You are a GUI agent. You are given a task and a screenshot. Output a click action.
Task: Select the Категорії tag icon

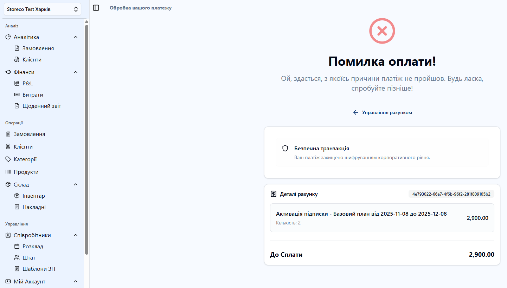(x=8, y=159)
